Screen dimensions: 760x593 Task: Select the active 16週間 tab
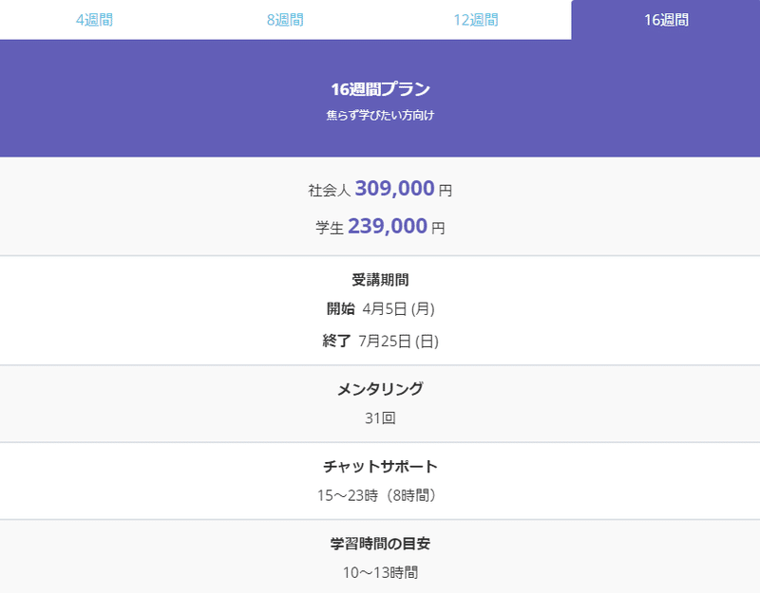666,20
